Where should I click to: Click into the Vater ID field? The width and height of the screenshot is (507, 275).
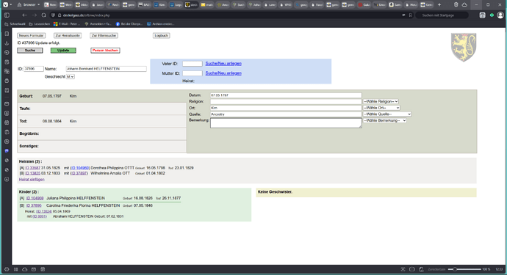click(x=193, y=64)
